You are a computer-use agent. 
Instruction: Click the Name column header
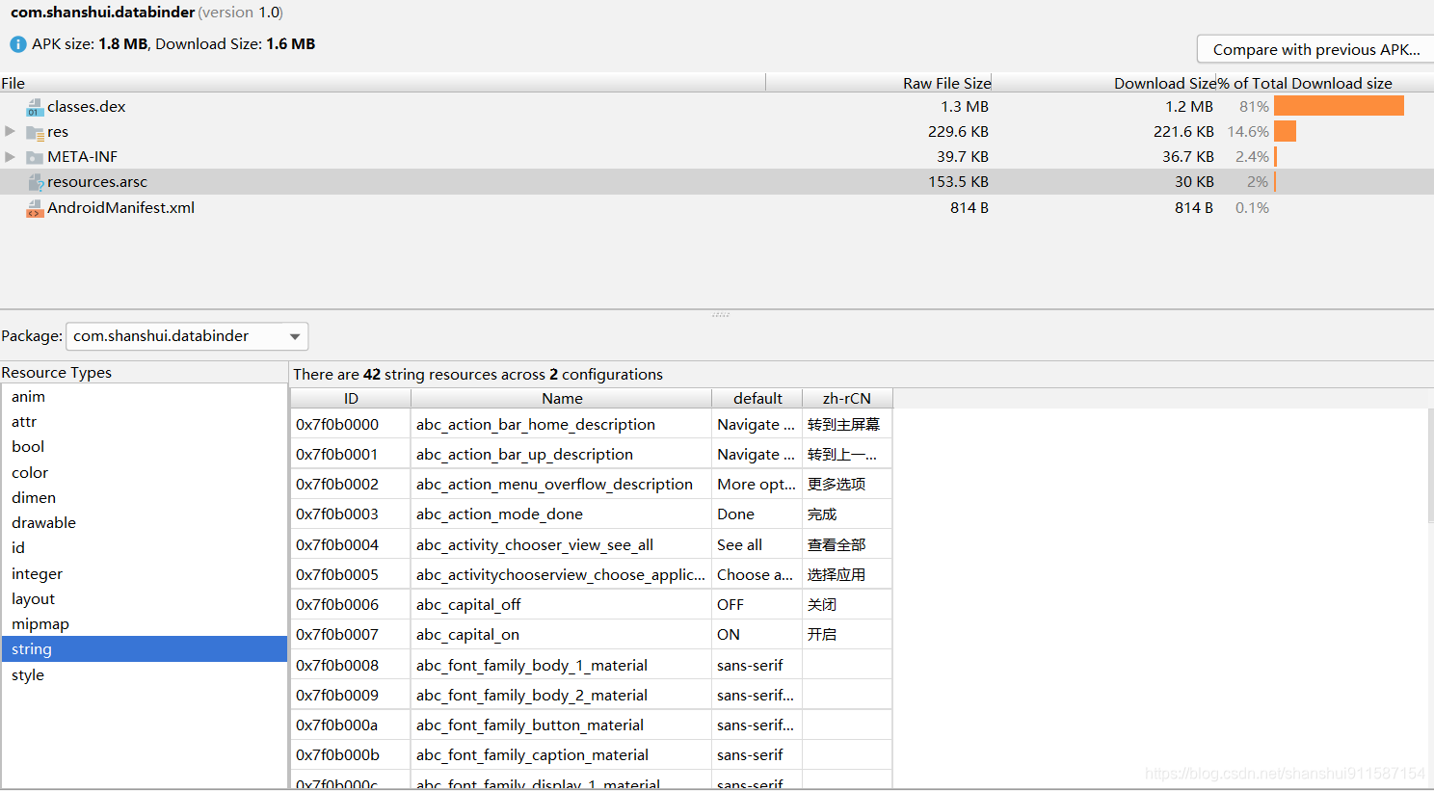pyautogui.click(x=562, y=399)
